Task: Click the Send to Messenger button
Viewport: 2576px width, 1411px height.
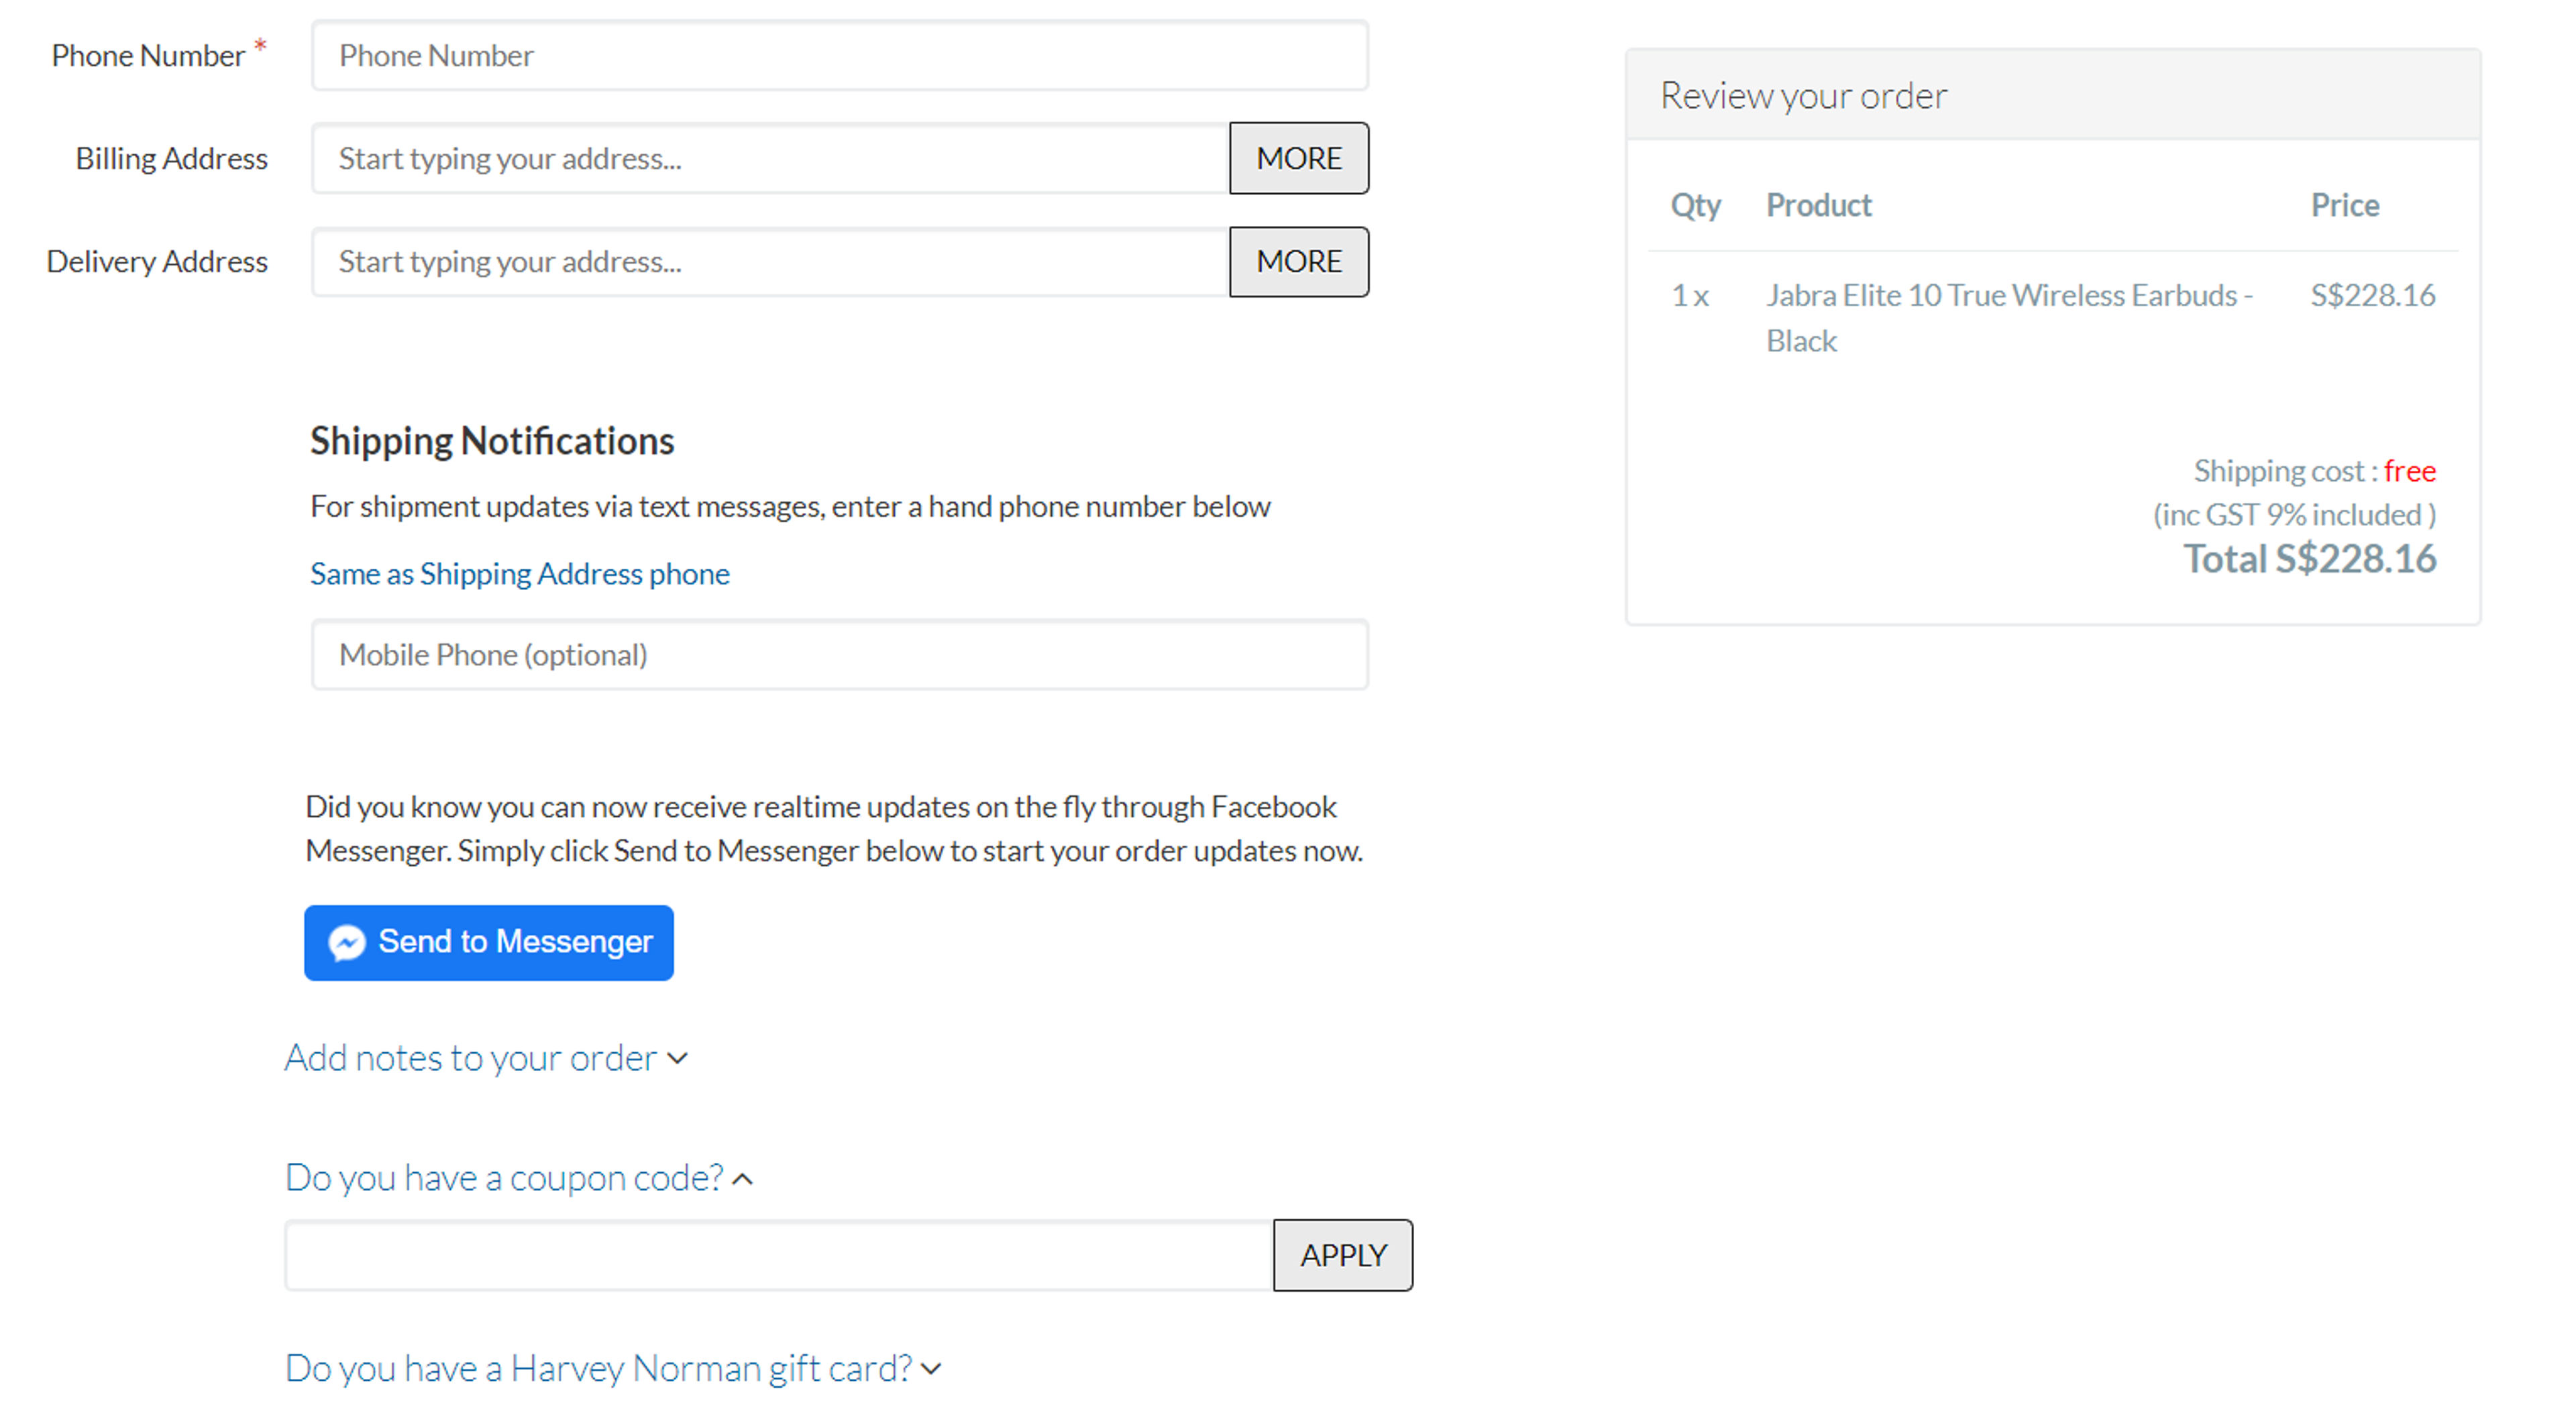Action: click(488, 942)
